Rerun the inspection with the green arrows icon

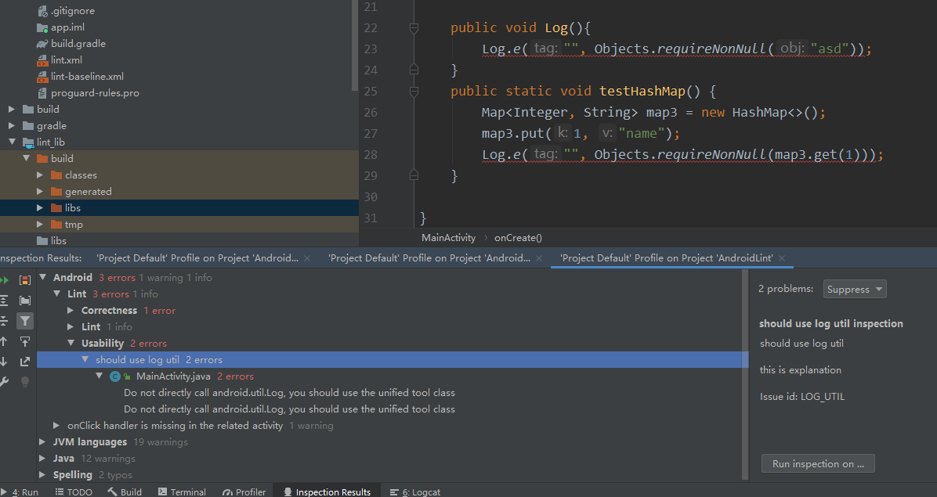tap(5, 281)
